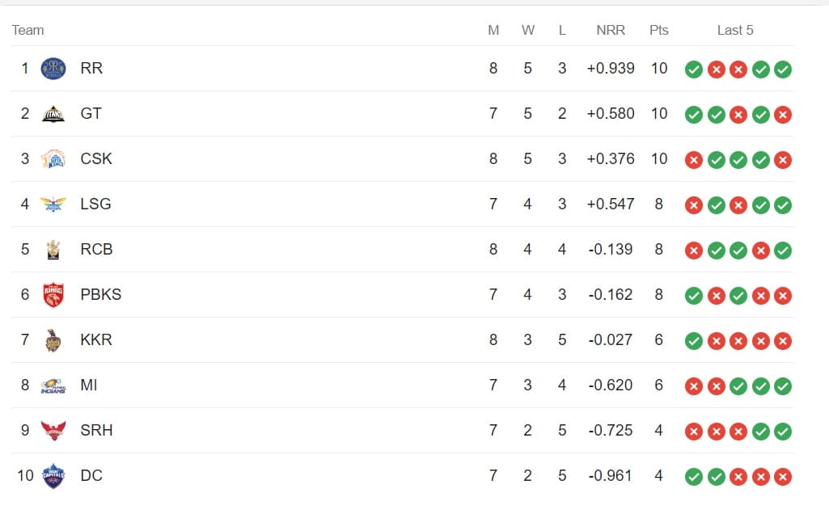
Task: Click the Pts column header
Action: click(658, 30)
